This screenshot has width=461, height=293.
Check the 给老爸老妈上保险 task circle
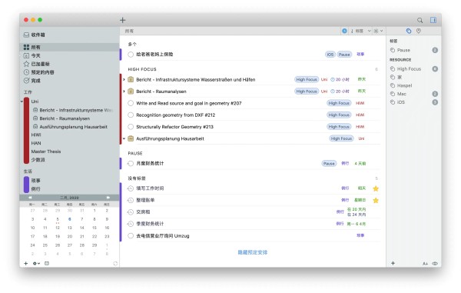coord(131,55)
